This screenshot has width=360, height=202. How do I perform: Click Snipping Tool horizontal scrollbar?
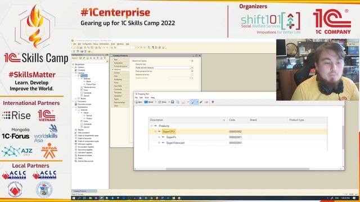[237, 169]
